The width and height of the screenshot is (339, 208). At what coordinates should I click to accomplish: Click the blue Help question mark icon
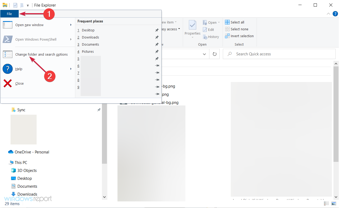click(x=8, y=69)
